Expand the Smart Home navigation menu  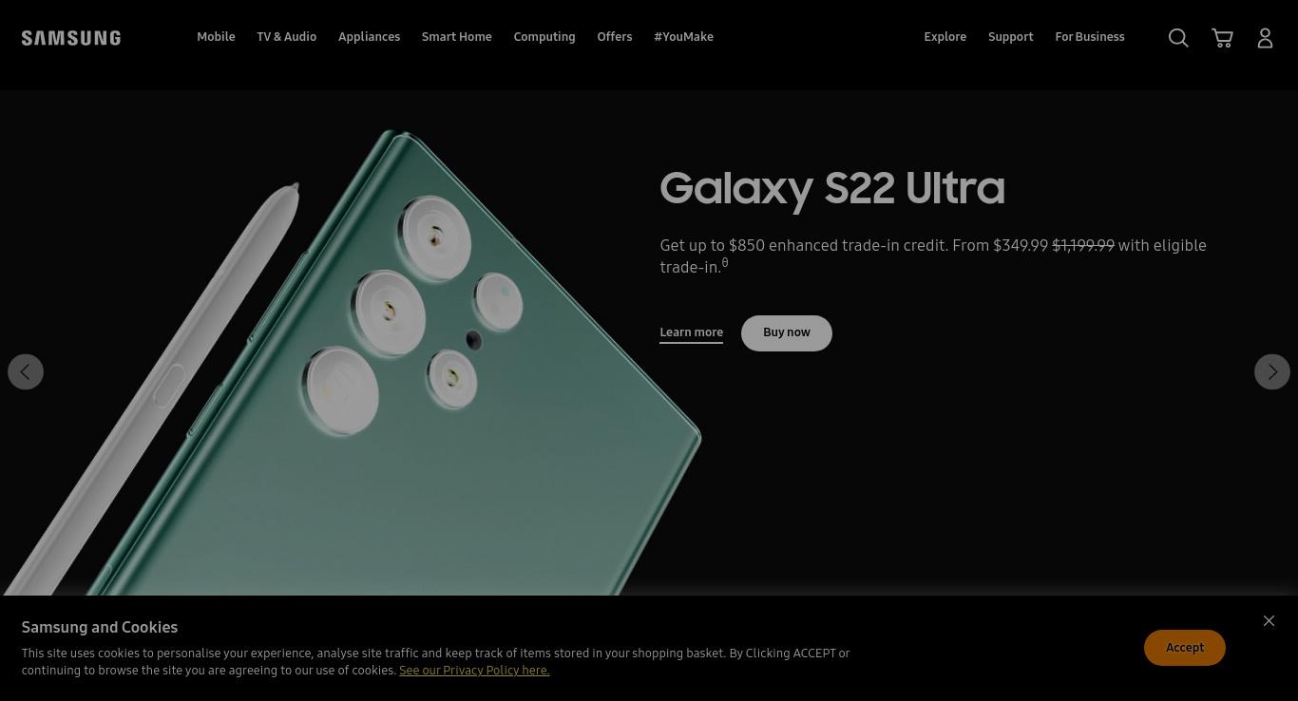[456, 37]
